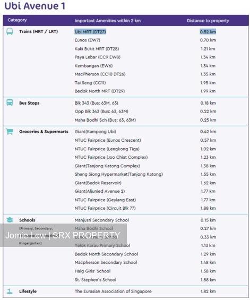Click the Ubi Avenue 1 title
Image resolution: width=250 pixels, height=300 pixels.
tap(35, 6)
